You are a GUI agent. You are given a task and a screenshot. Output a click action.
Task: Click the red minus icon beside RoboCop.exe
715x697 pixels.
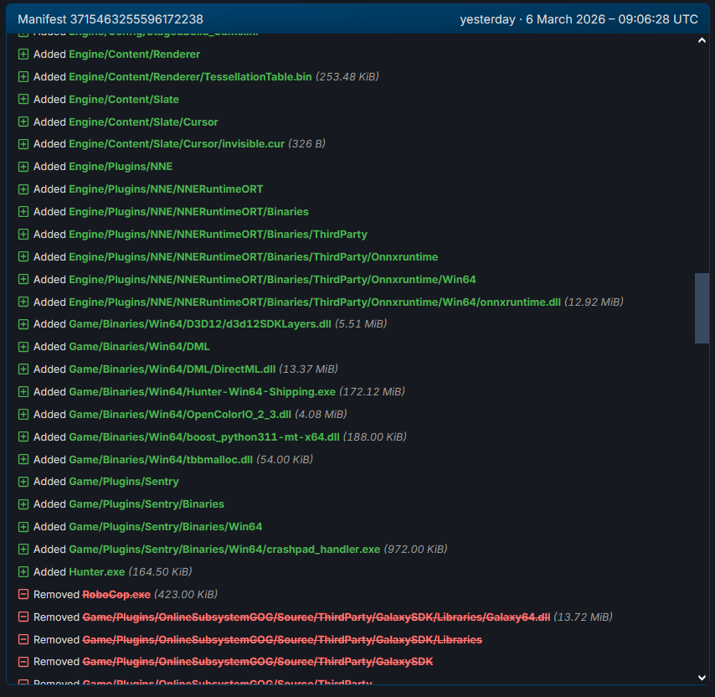[x=23, y=595]
